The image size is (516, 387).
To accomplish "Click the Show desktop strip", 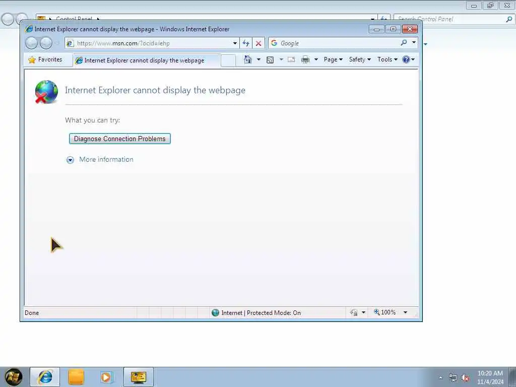I will click(x=512, y=377).
